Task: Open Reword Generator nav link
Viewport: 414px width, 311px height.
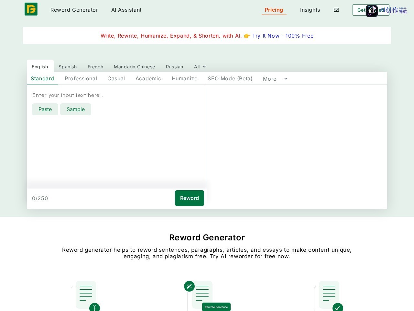Action: [x=74, y=10]
